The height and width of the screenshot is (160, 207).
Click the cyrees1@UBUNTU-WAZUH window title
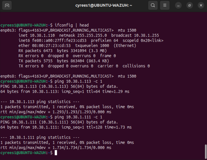[104, 5]
